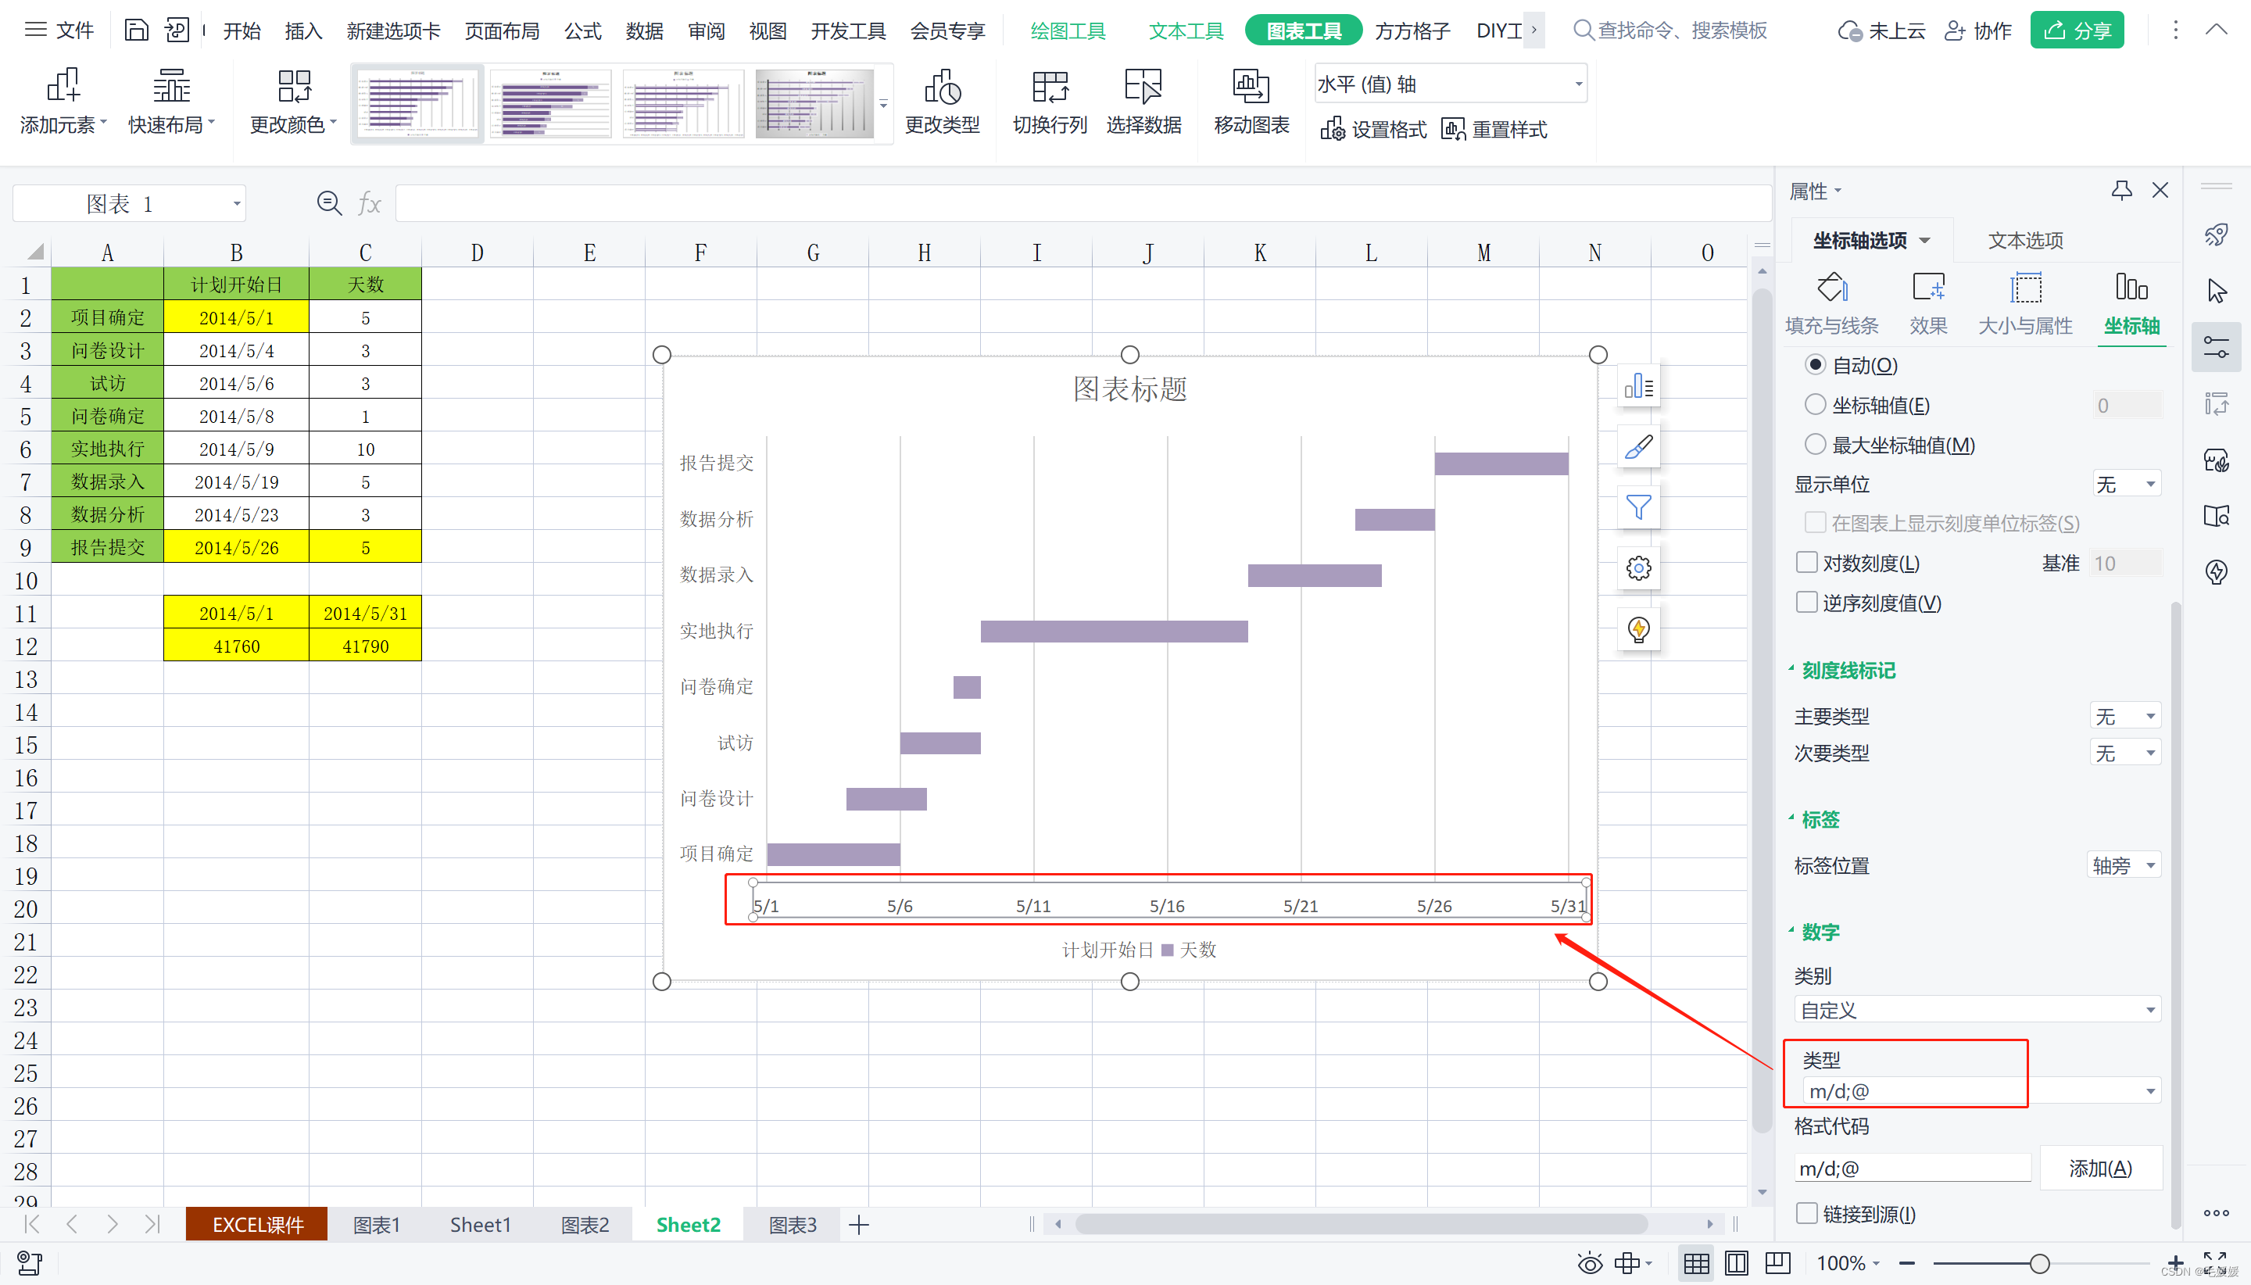
Task: Switch to the Text Options (文本选项) tab
Action: point(2024,240)
